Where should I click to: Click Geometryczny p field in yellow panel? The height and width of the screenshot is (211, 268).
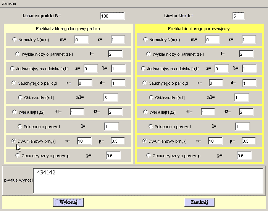pos(244,155)
